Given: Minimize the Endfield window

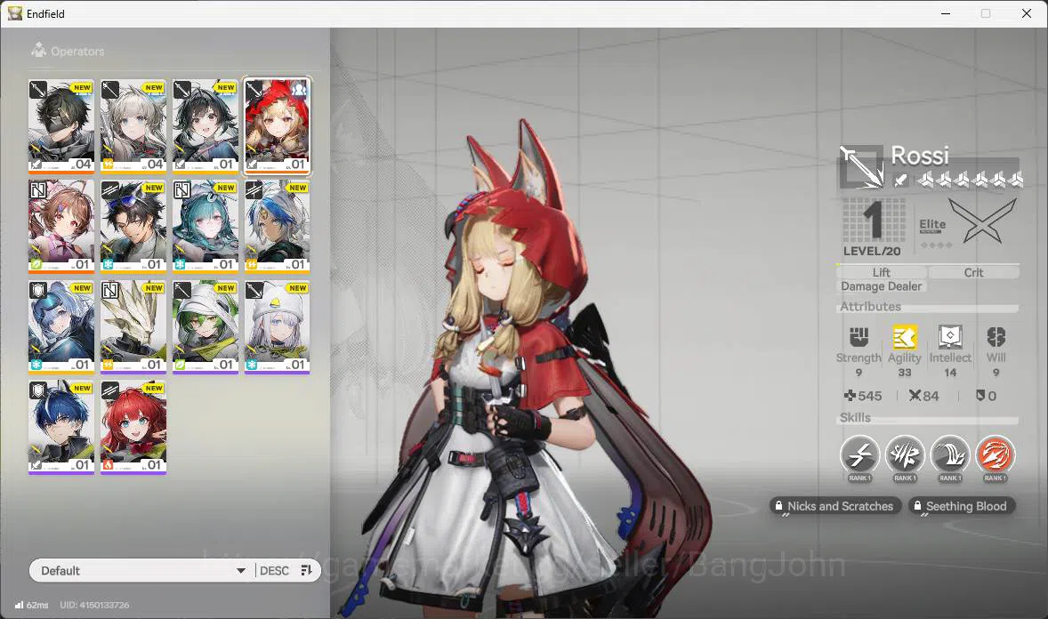Looking at the screenshot, I should pos(945,13).
